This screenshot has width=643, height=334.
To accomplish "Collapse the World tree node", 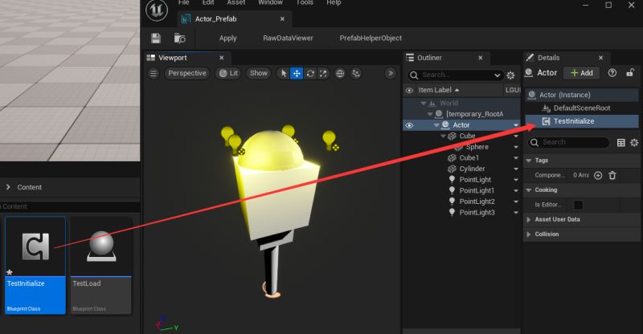I will point(424,104).
